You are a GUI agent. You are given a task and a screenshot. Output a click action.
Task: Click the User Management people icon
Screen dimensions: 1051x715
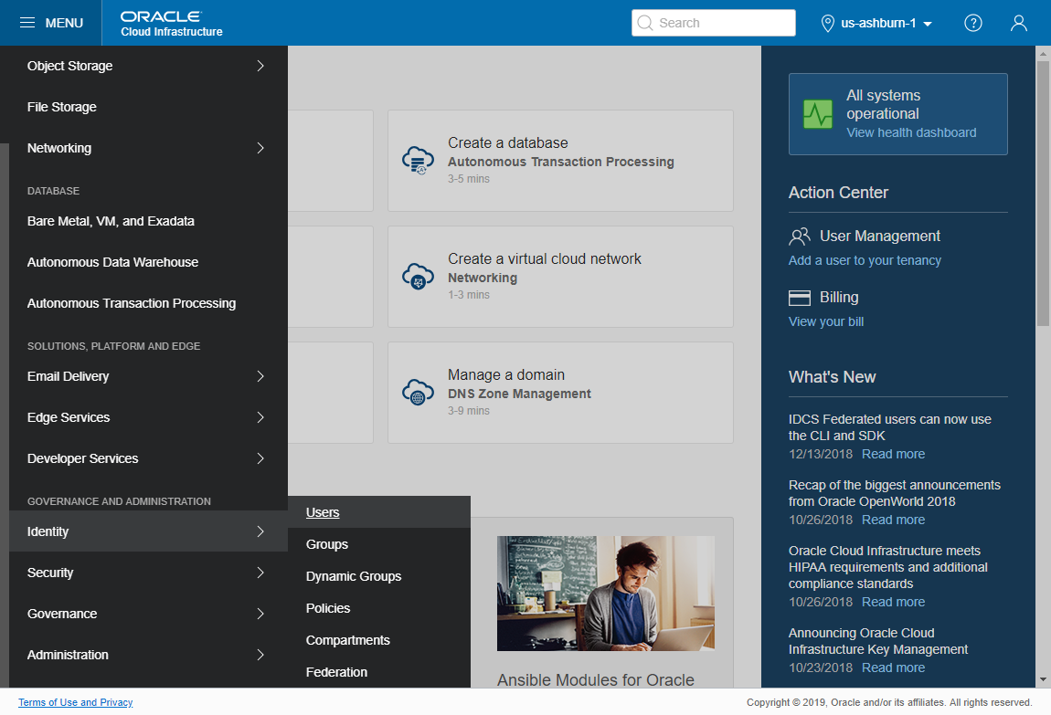point(799,236)
